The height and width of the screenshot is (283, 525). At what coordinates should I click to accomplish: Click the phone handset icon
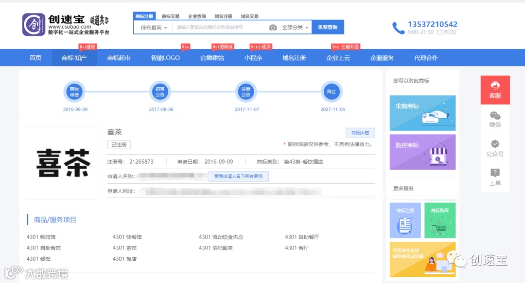[x=398, y=28]
